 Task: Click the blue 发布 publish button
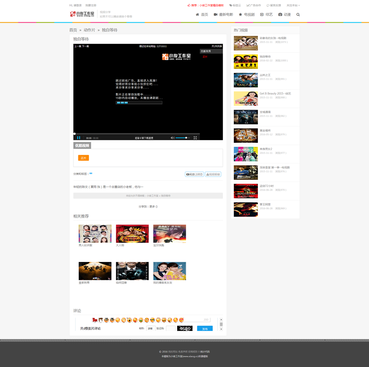[205, 329]
